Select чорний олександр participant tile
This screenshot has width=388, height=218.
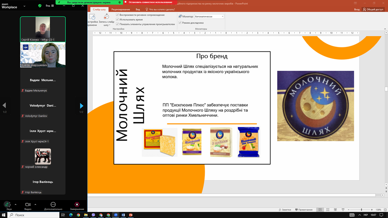coord(43,156)
